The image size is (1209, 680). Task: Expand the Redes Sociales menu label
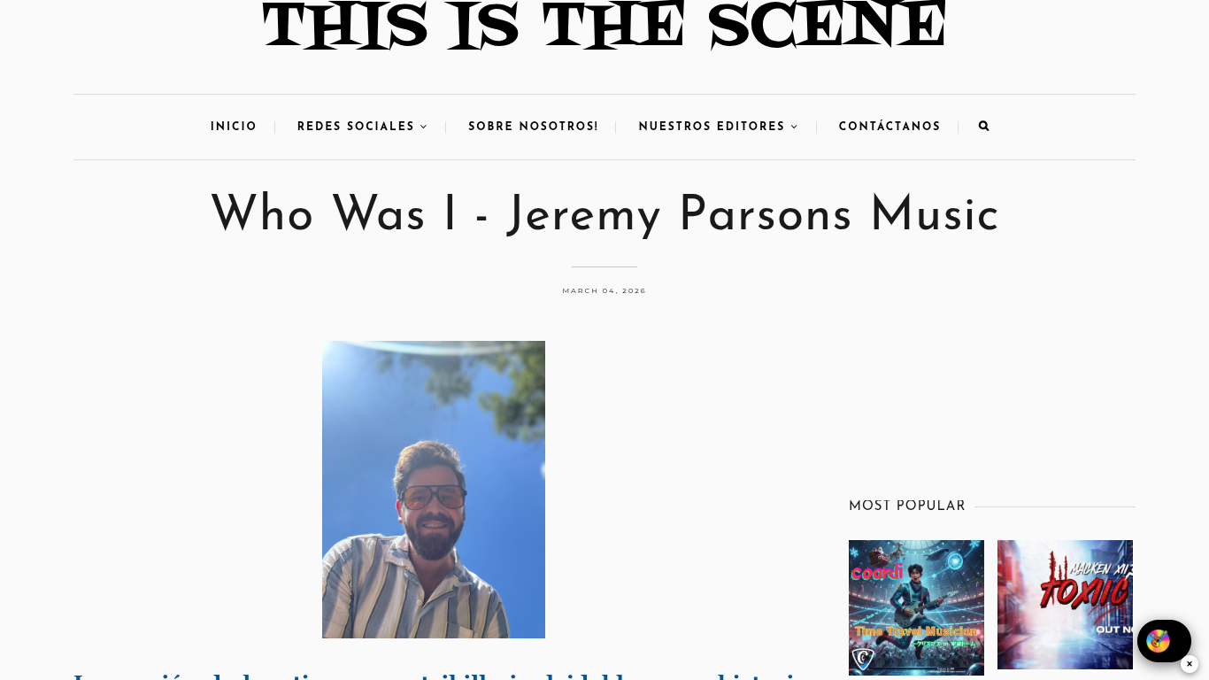356,127
